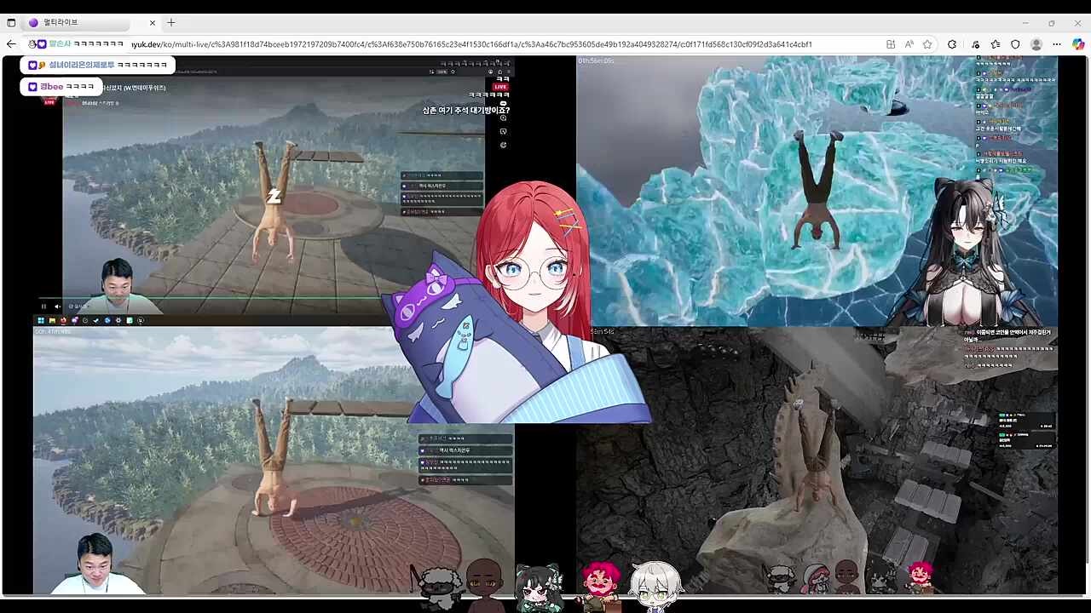Image resolution: width=1091 pixels, height=613 pixels.
Task: Open the browser extensions icon
Action: tap(952, 44)
